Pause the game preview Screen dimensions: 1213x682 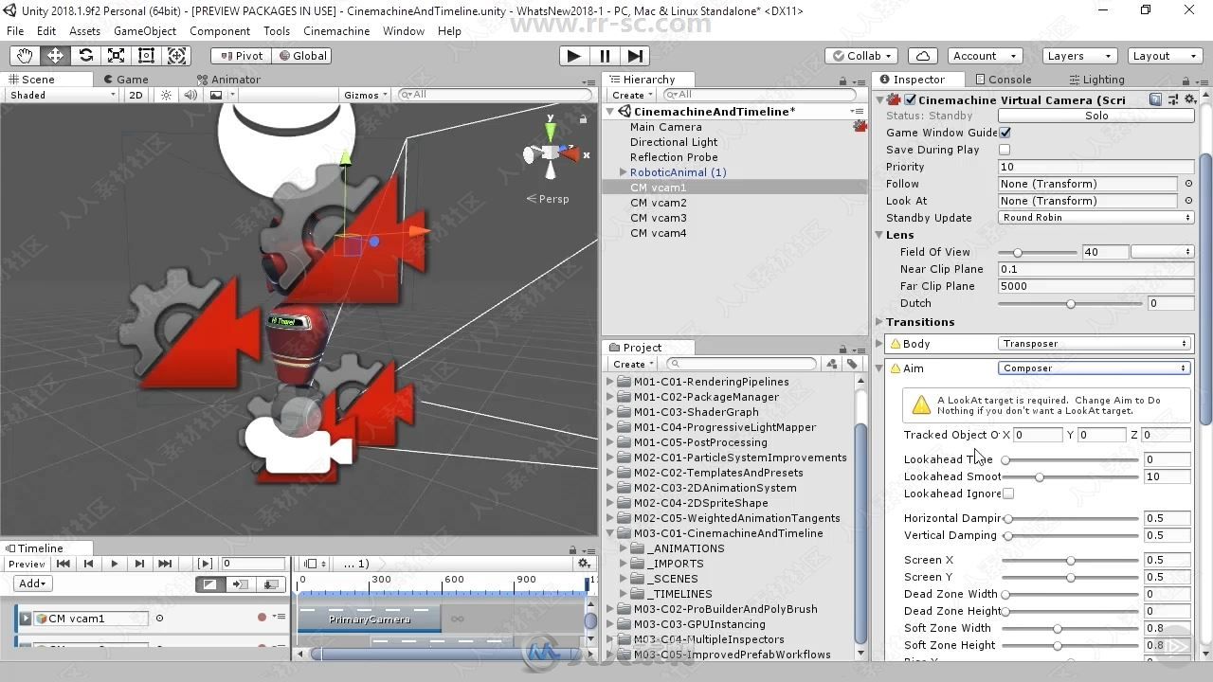coord(605,56)
